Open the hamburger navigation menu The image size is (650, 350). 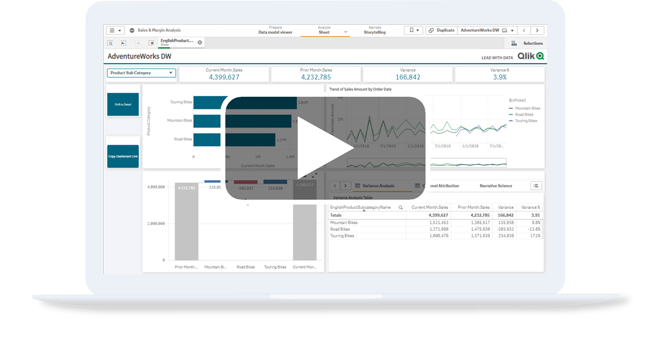coord(115,30)
